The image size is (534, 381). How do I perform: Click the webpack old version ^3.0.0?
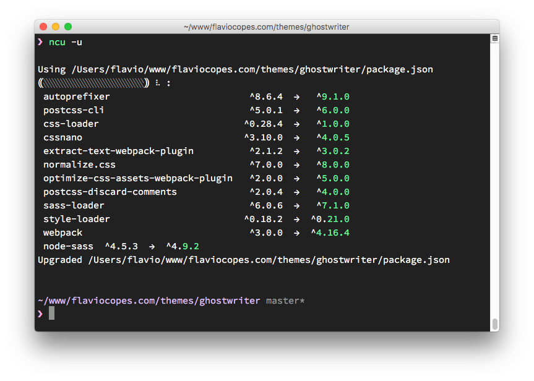[x=266, y=233]
